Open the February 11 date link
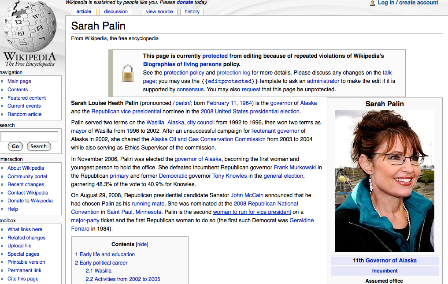 [x=222, y=103]
